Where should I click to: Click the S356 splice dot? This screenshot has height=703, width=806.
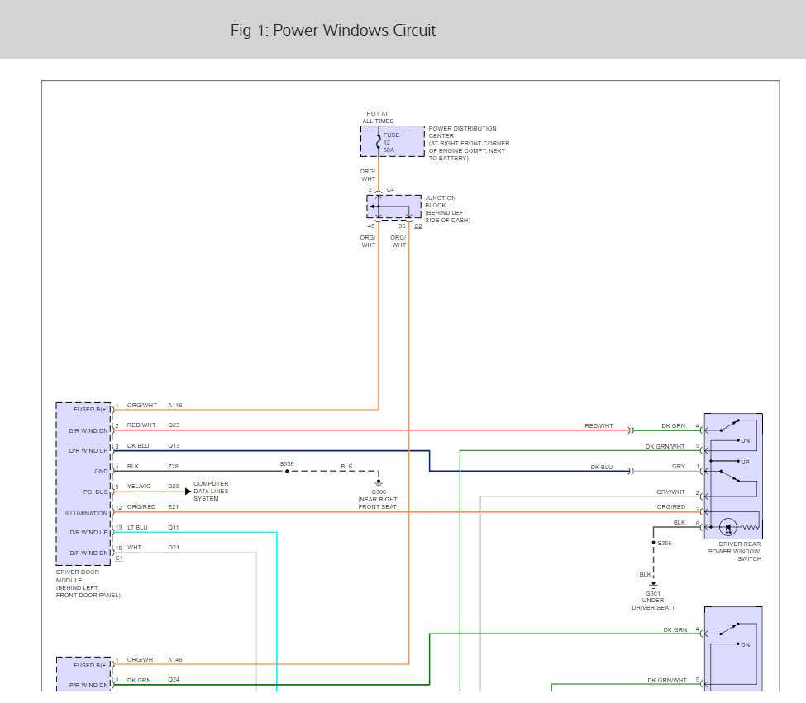653,543
